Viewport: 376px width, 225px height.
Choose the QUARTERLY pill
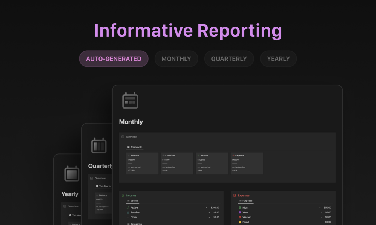229,58
